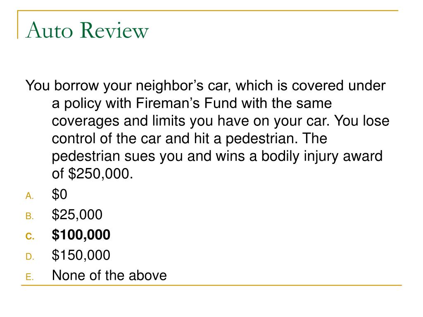Image resolution: width=423 pixels, height=317 pixels.
Task: Click the gold line under the answers
Action: [x=211, y=285]
